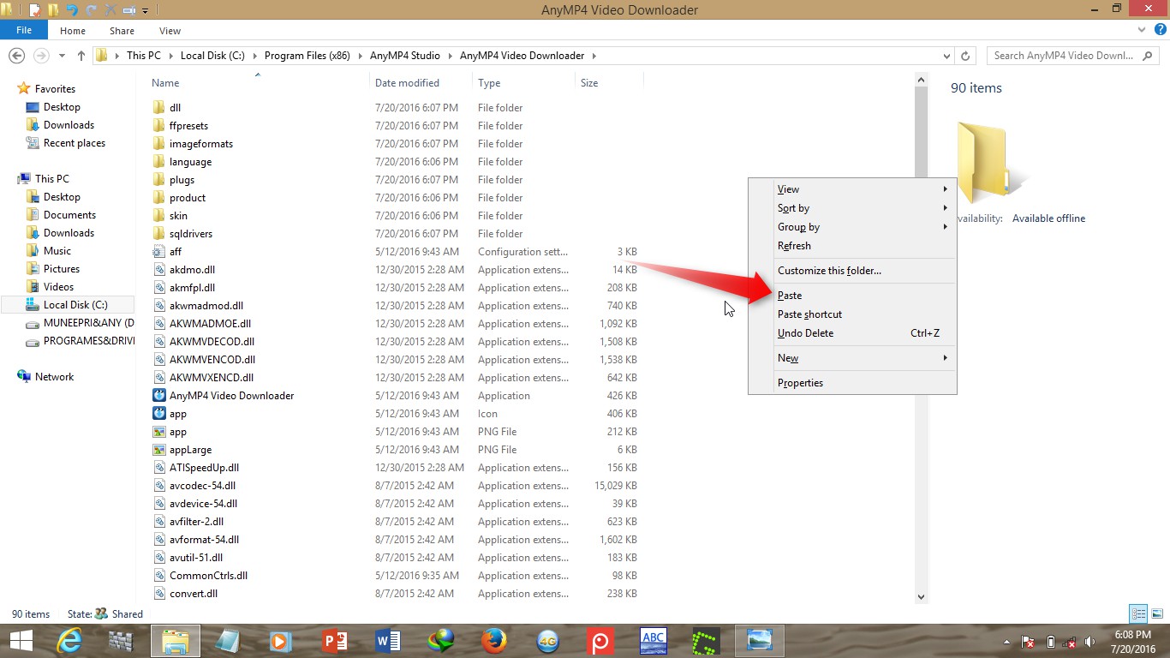Expand breadcrumb arrow after Program Files (x86)
The width and height of the screenshot is (1170, 658).
click(x=359, y=56)
